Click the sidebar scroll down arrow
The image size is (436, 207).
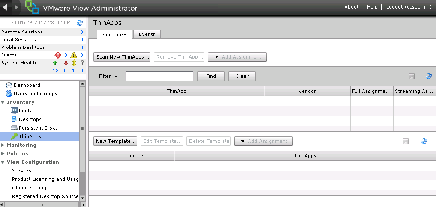click(x=83, y=198)
